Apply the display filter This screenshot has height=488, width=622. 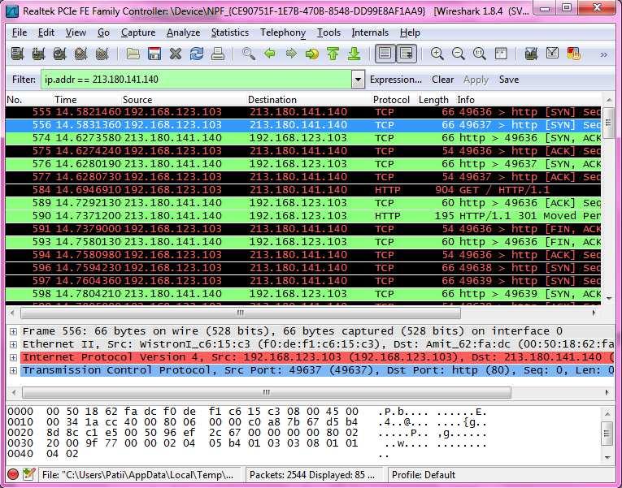(476, 80)
